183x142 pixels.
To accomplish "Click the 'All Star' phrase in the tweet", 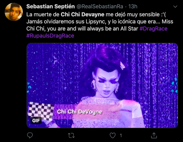I will (x=129, y=29).
